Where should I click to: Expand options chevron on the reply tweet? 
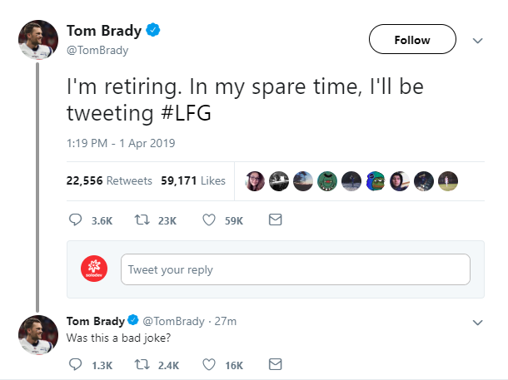(x=477, y=323)
